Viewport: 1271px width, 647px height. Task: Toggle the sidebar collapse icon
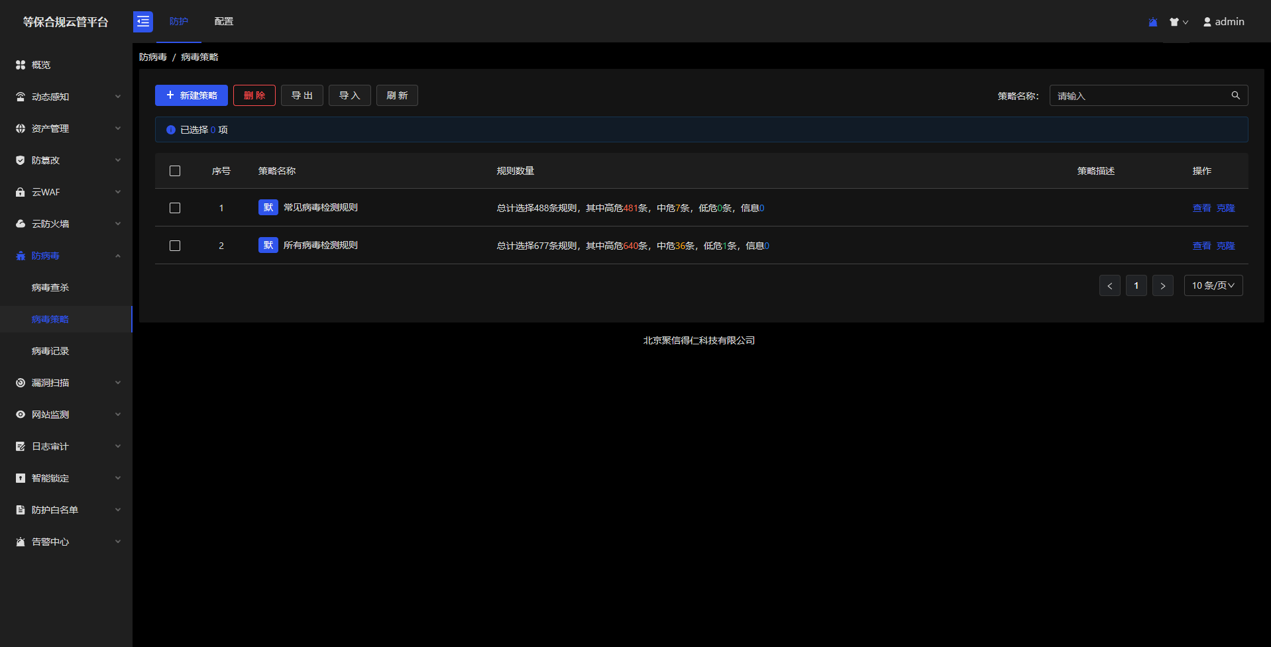point(143,22)
